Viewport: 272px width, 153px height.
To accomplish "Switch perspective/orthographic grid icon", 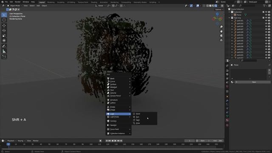I will pos(221,40).
